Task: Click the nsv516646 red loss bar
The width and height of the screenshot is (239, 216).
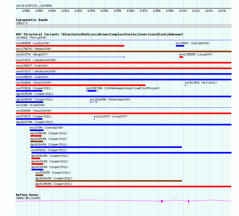Action: tap(81, 85)
